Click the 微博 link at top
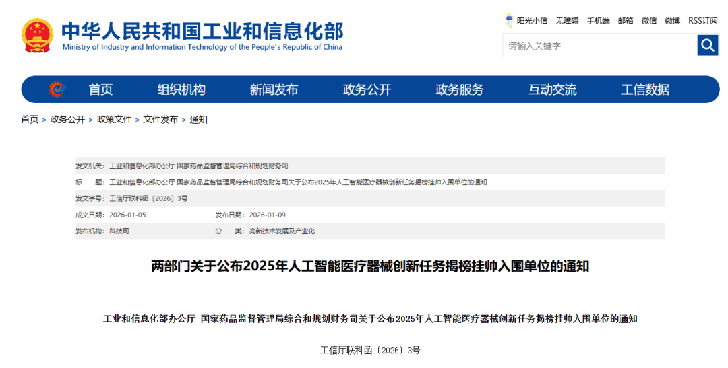 point(672,21)
